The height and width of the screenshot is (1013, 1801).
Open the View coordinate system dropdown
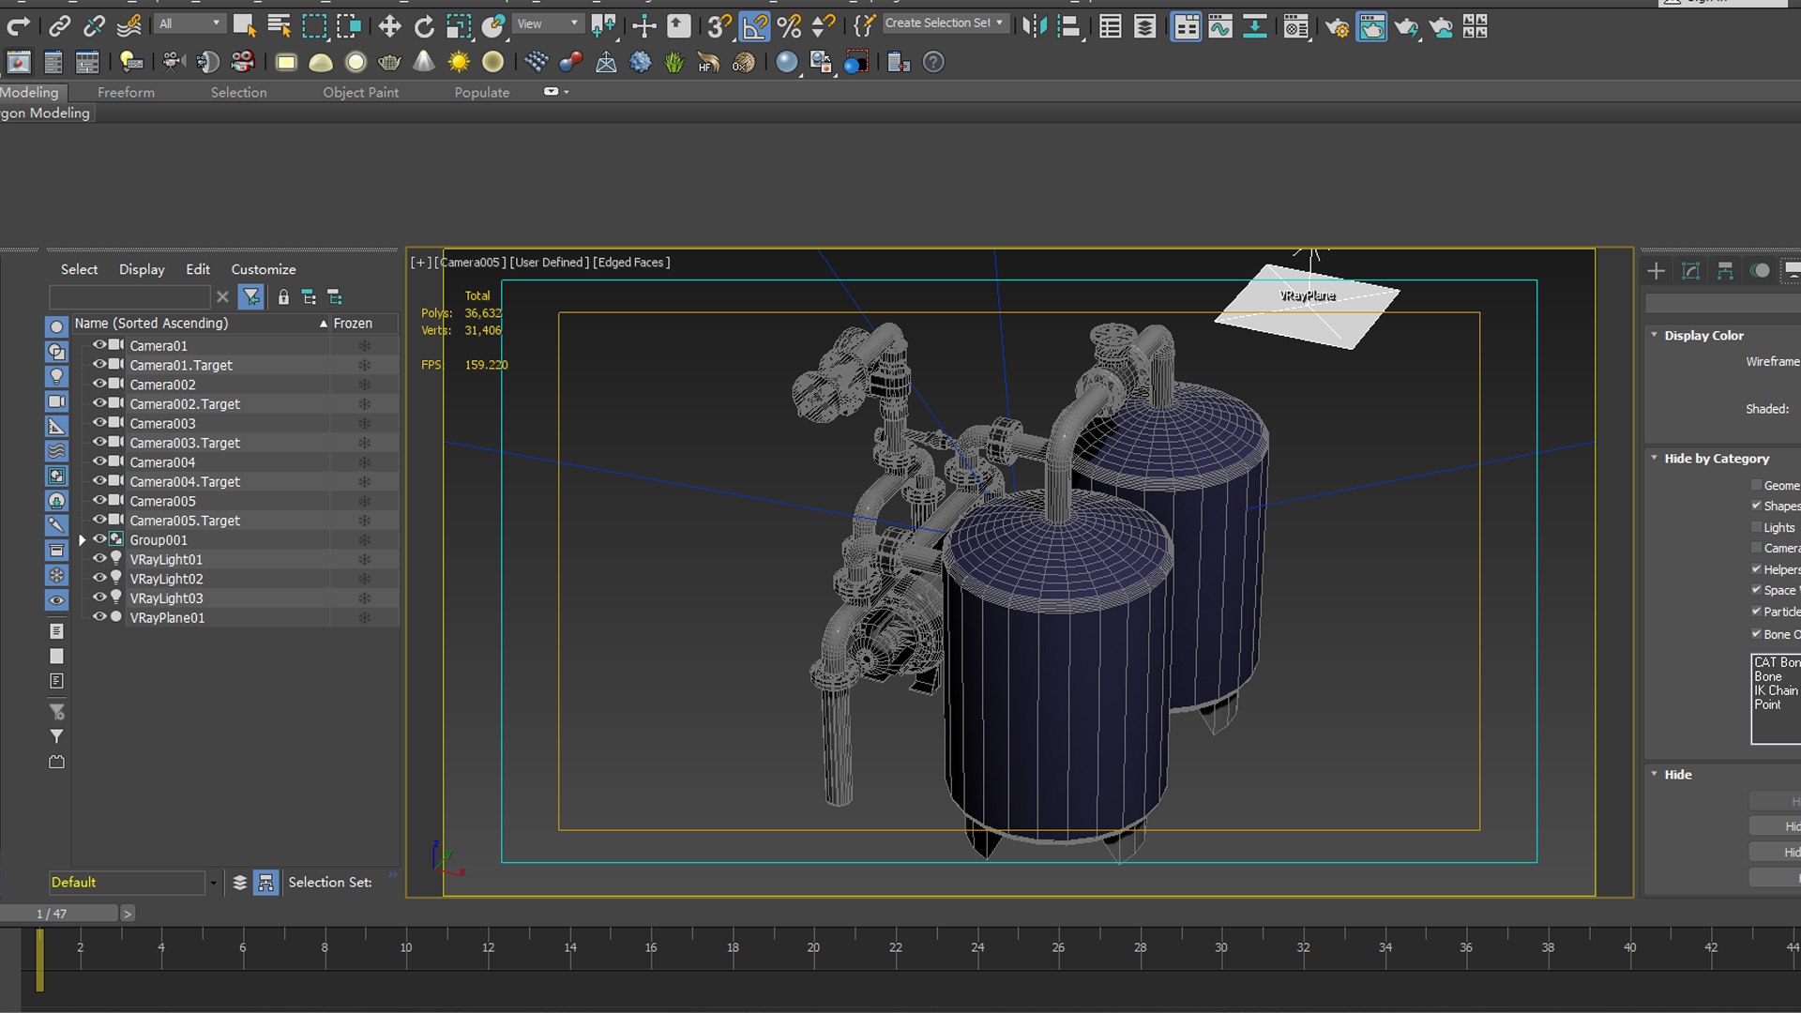(548, 23)
